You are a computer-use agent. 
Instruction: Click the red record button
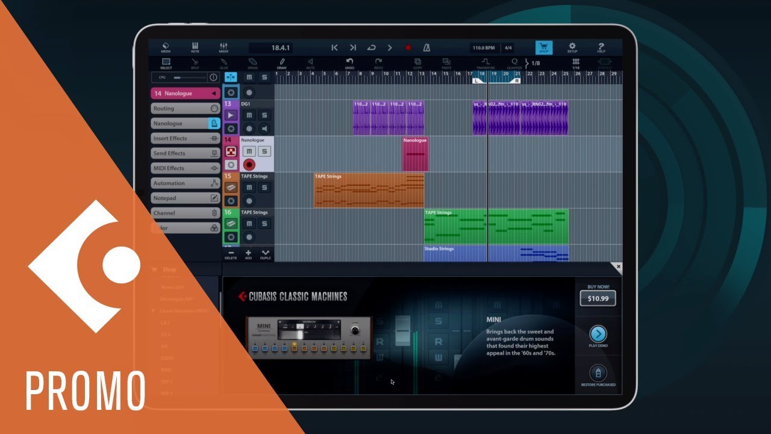pos(408,48)
